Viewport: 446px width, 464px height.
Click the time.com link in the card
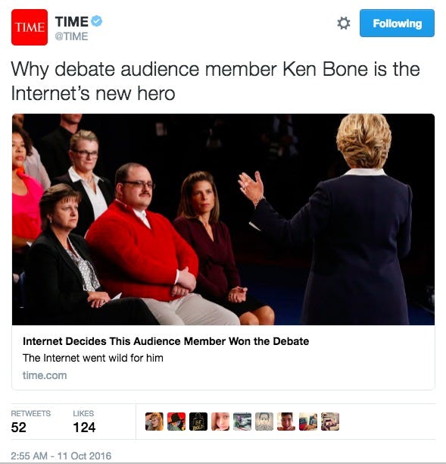45,375
